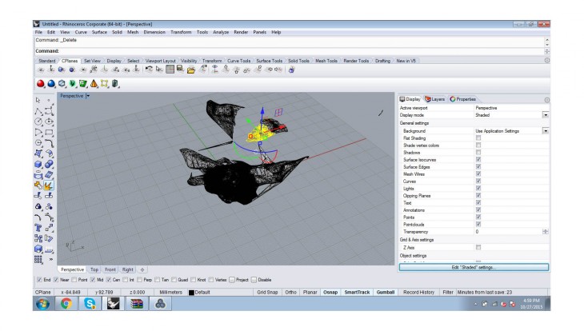Uncheck the Mesh Wires checkbox
Viewport: 584px width, 331px height.
478,173
